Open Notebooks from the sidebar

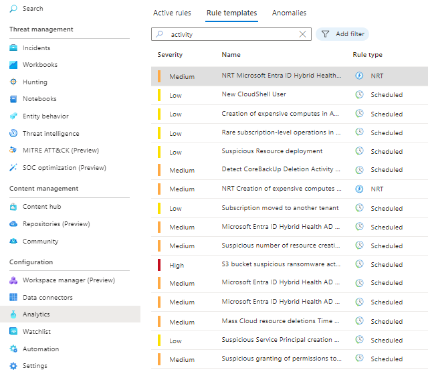point(39,99)
